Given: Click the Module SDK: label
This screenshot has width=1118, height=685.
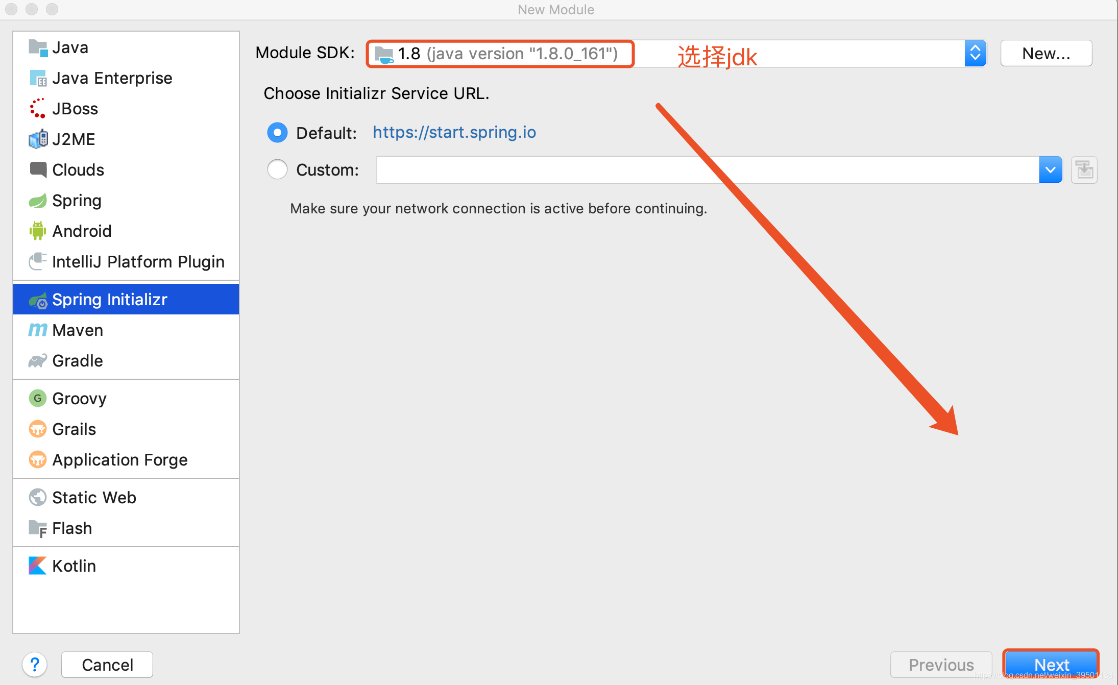Looking at the screenshot, I should (x=305, y=53).
